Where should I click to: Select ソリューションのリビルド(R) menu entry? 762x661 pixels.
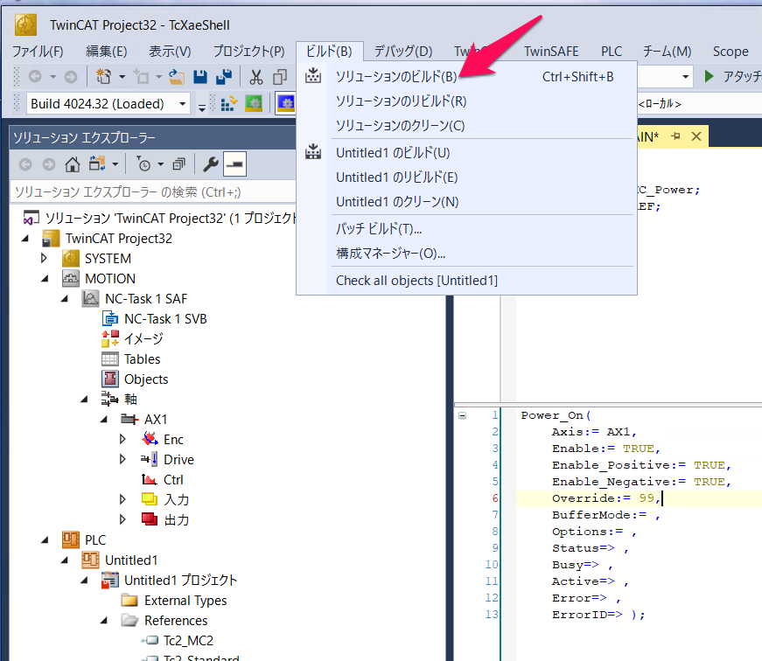466,101
